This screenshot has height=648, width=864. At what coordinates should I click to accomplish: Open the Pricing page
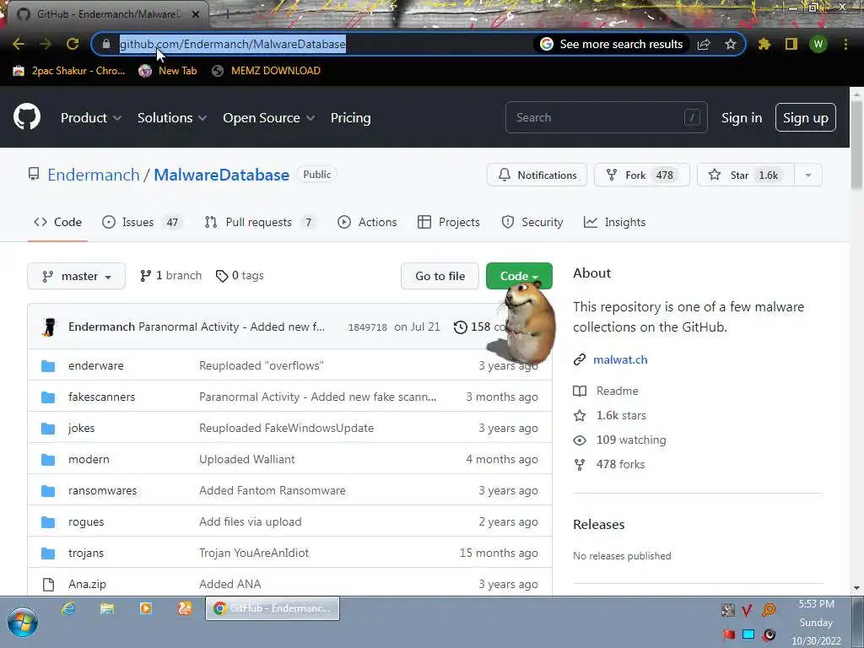click(350, 118)
